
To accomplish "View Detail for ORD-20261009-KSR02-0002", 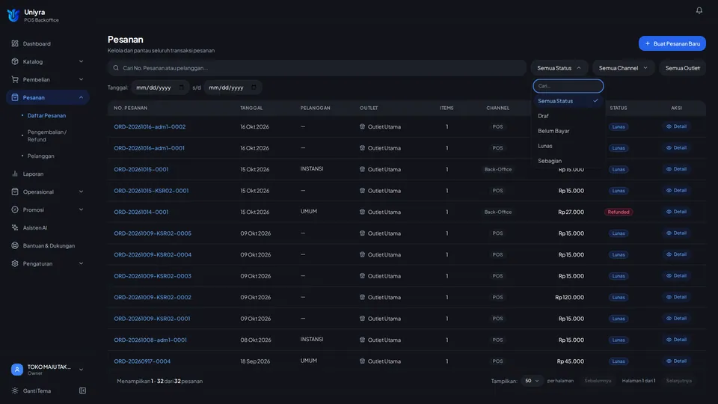I will coord(676,297).
